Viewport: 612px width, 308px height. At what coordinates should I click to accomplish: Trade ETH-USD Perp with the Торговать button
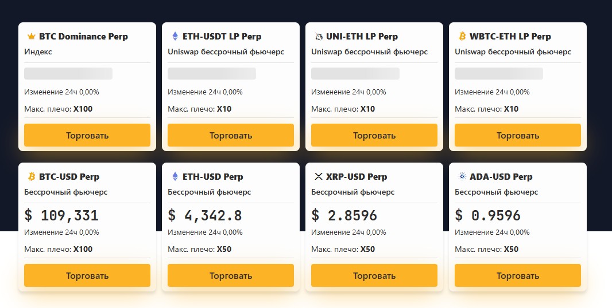231,275
